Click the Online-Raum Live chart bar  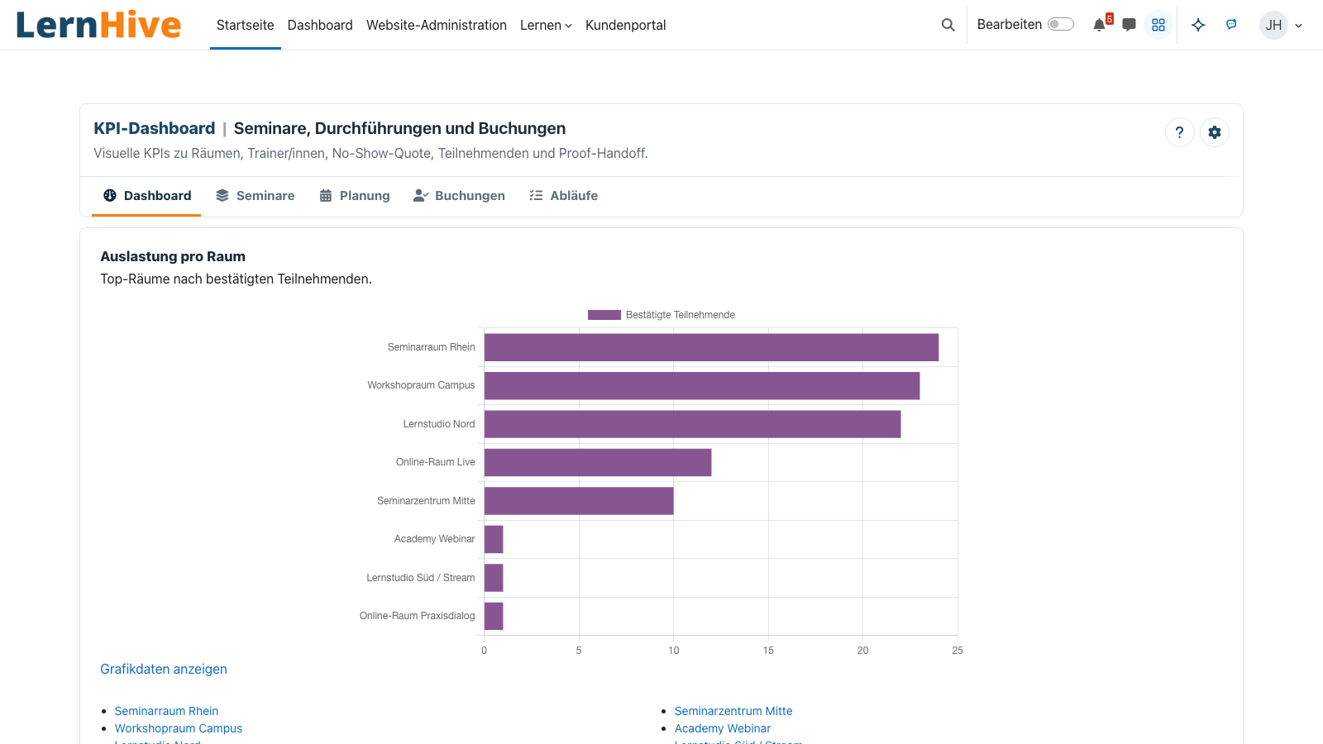pos(598,462)
